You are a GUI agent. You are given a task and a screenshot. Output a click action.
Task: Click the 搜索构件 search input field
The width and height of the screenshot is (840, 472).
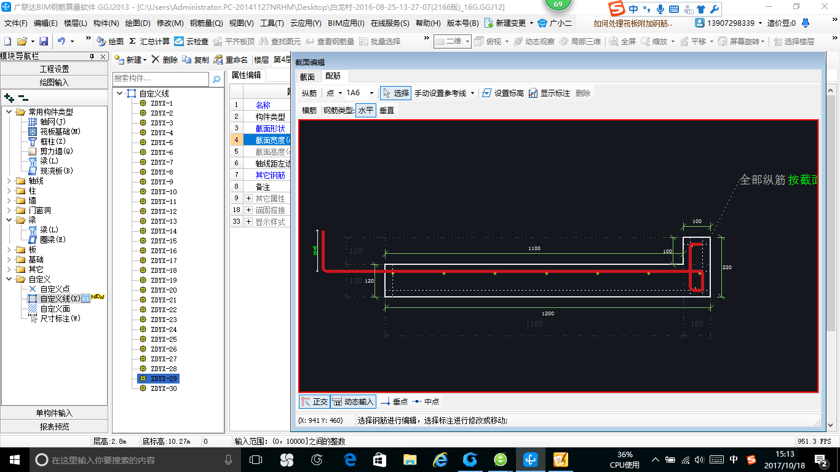161,79
